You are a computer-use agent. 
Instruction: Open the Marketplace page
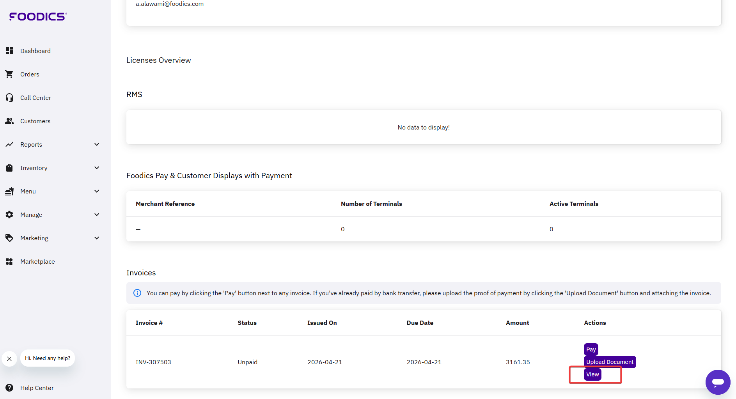coord(37,261)
